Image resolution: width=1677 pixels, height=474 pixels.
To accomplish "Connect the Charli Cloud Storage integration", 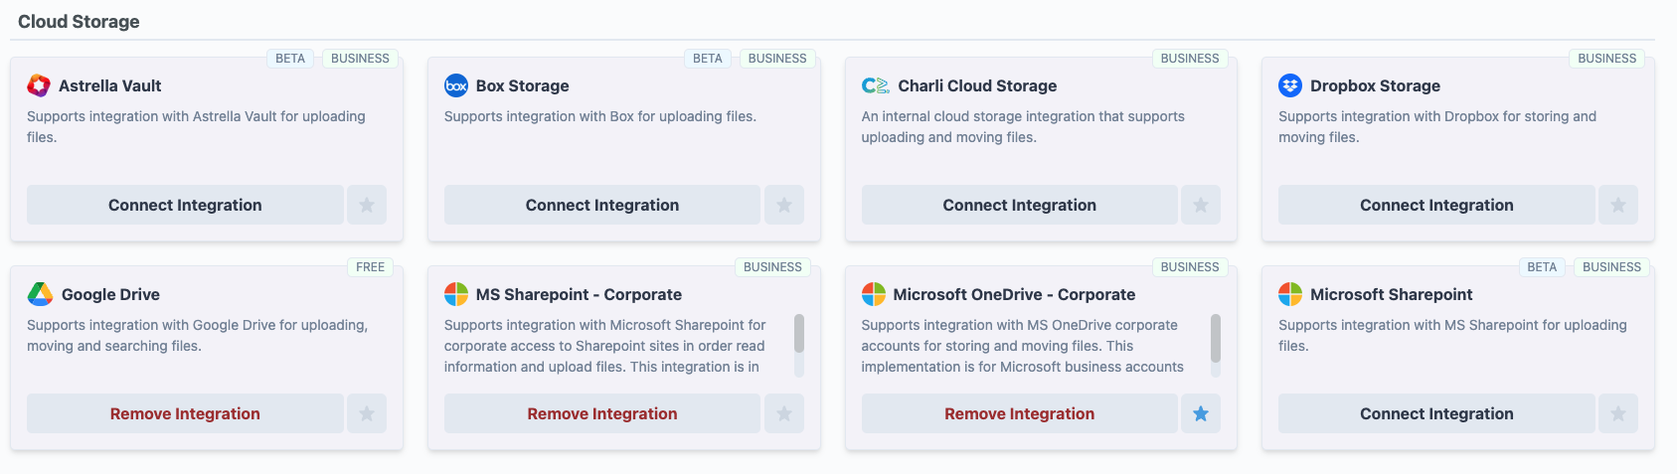I will [1020, 205].
